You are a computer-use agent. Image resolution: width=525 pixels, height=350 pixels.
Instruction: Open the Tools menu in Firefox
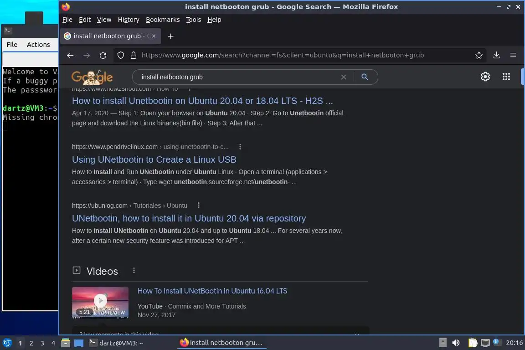click(194, 20)
